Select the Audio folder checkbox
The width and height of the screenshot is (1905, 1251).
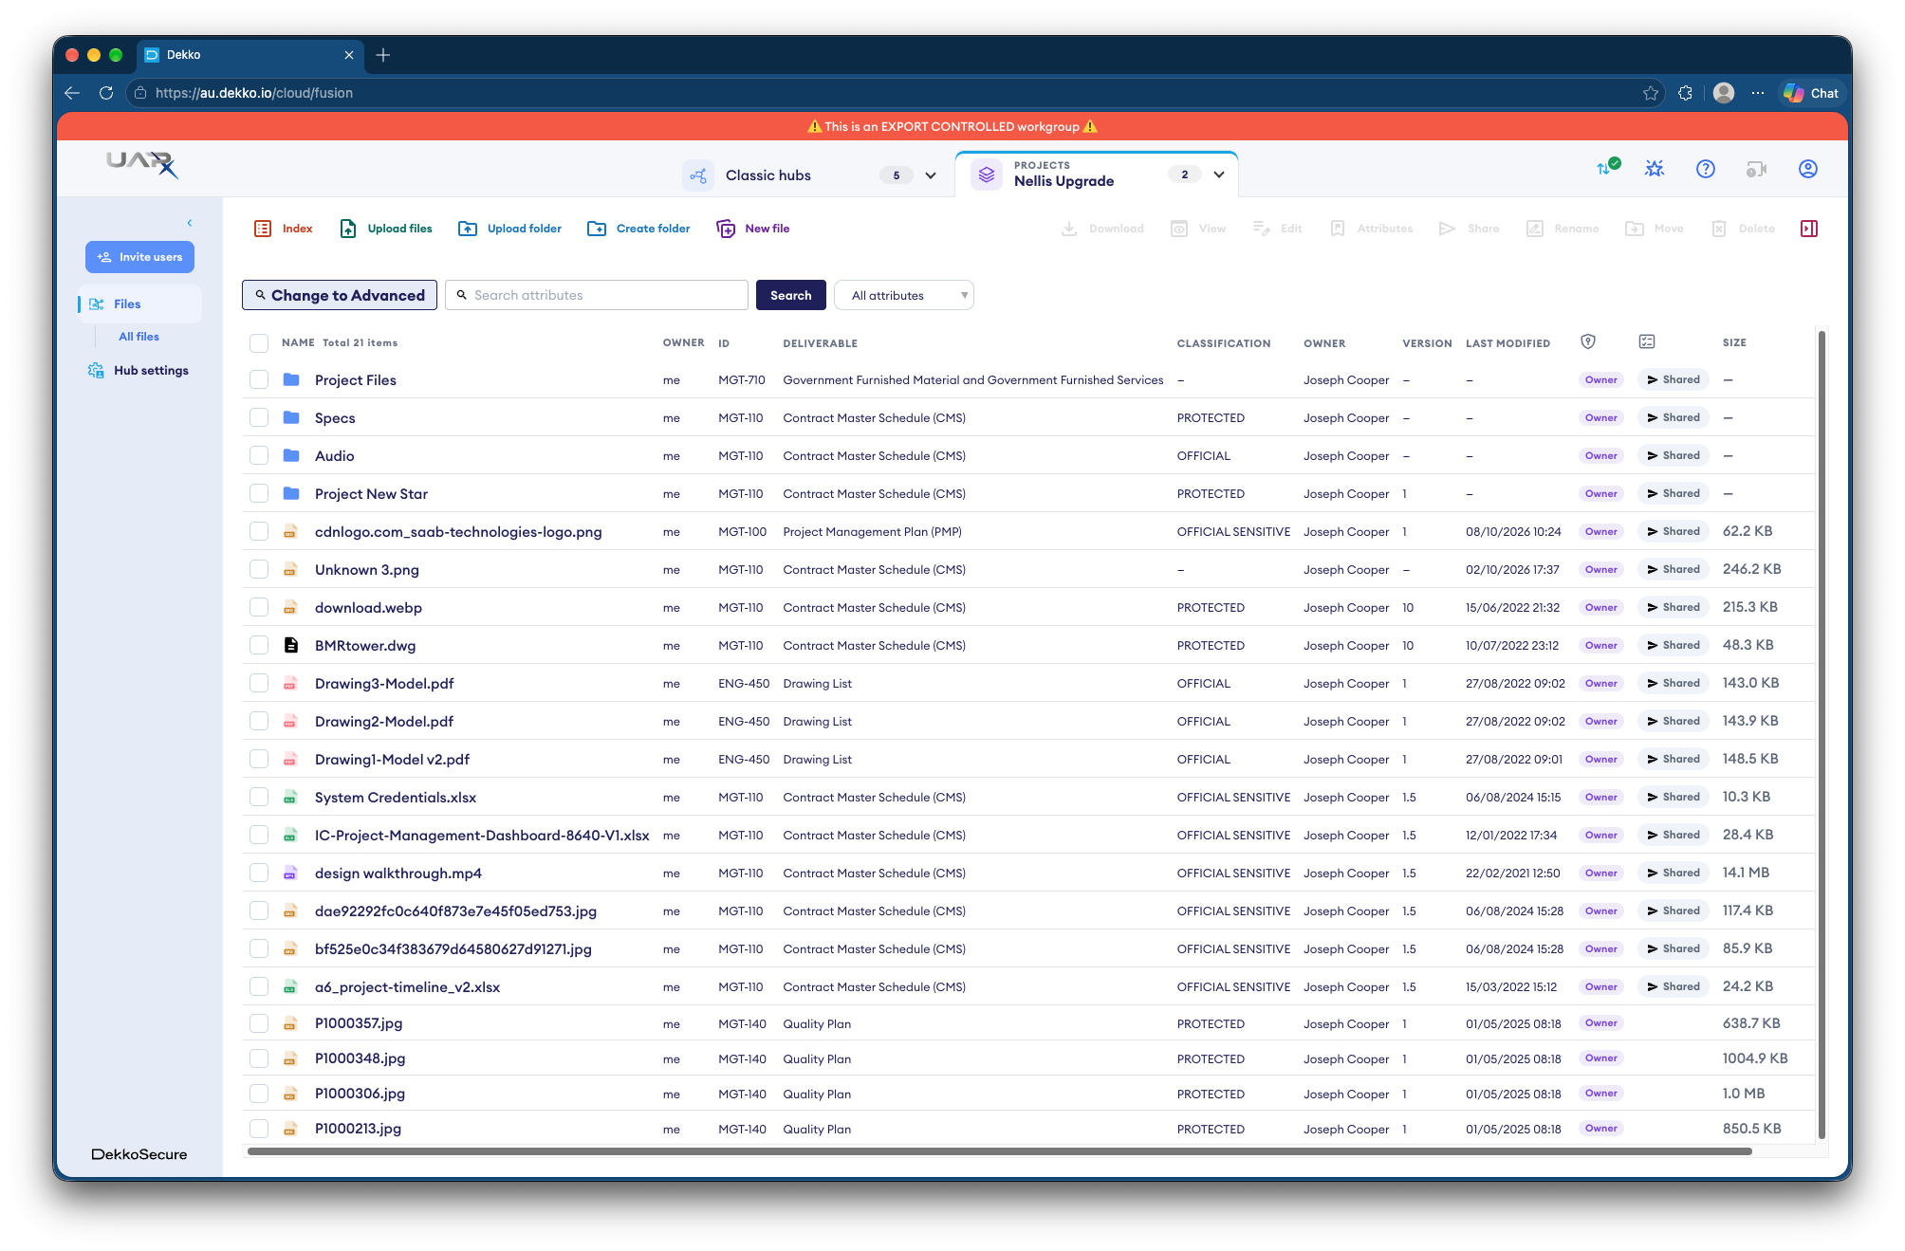point(259,455)
